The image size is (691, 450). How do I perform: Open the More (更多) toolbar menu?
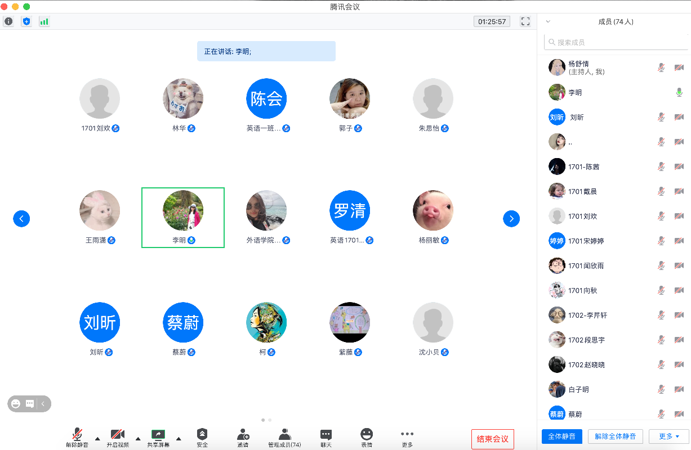[x=407, y=437]
